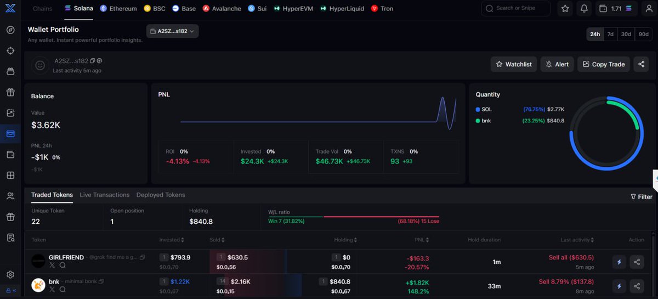Open the Deployed Tokens tab
The width and height of the screenshot is (658, 299).
(x=161, y=195)
